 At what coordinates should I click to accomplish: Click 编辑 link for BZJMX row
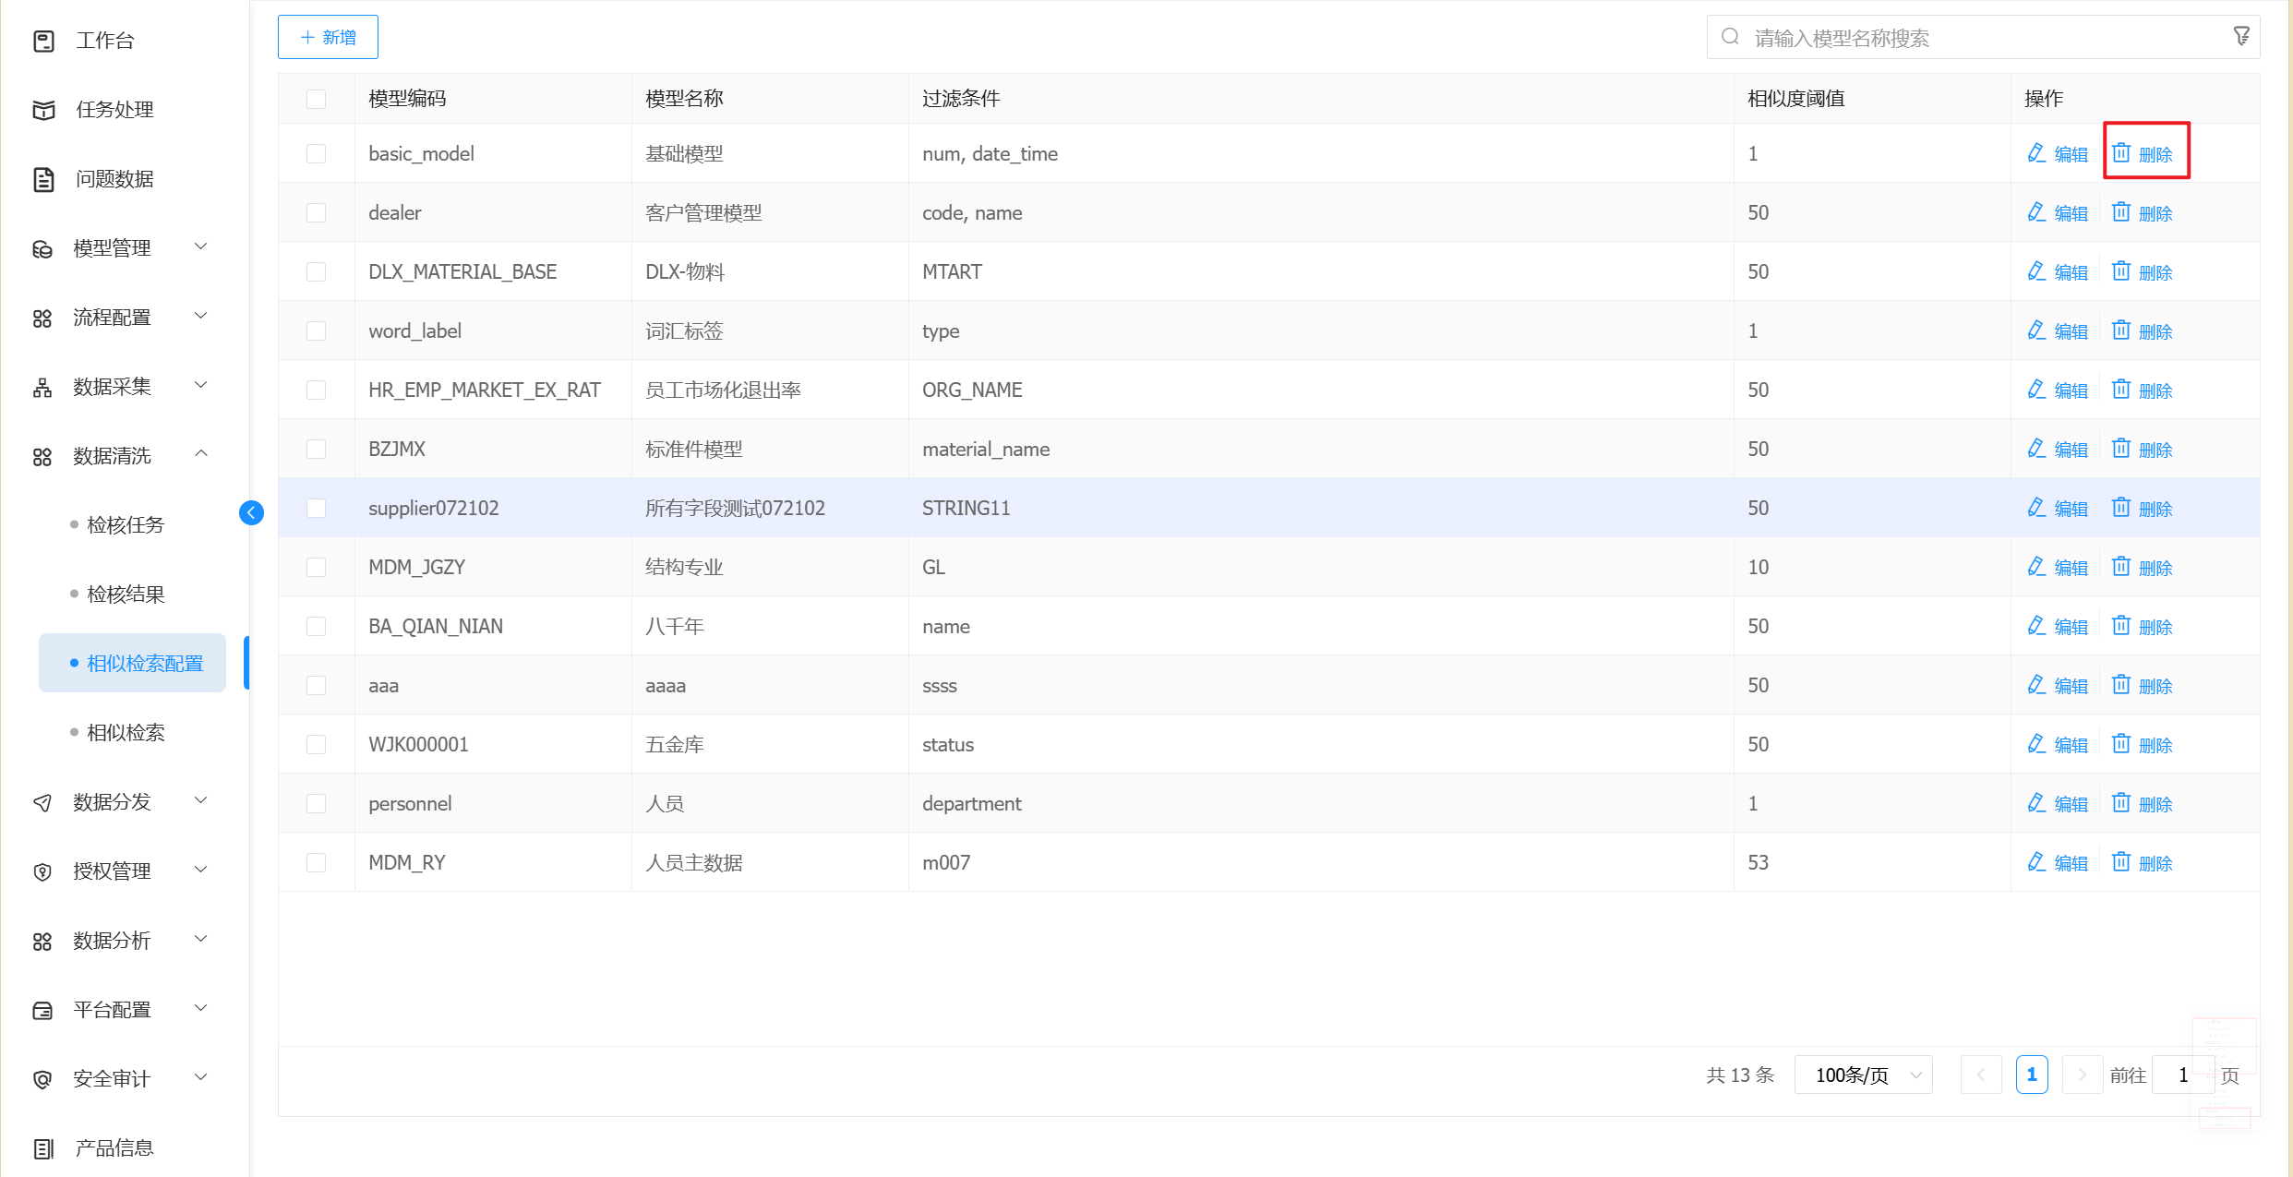point(2071,450)
